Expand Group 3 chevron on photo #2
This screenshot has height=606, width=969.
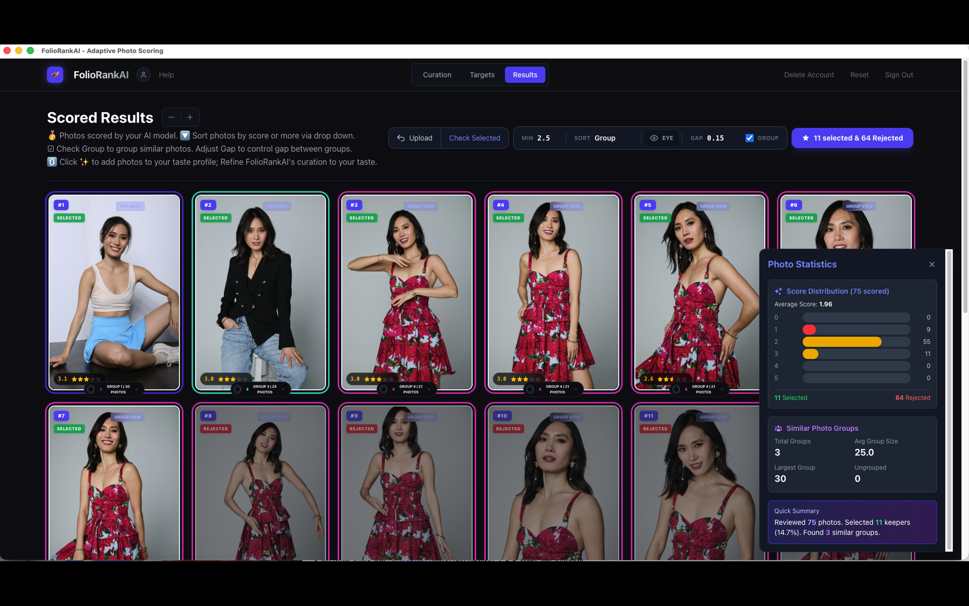click(x=283, y=389)
